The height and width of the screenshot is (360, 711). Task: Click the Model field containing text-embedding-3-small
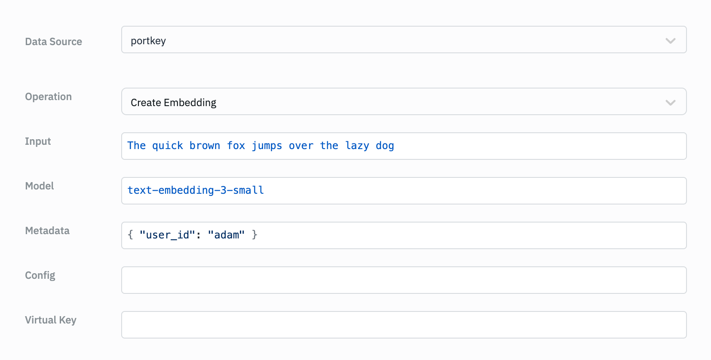(x=404, y=191)
